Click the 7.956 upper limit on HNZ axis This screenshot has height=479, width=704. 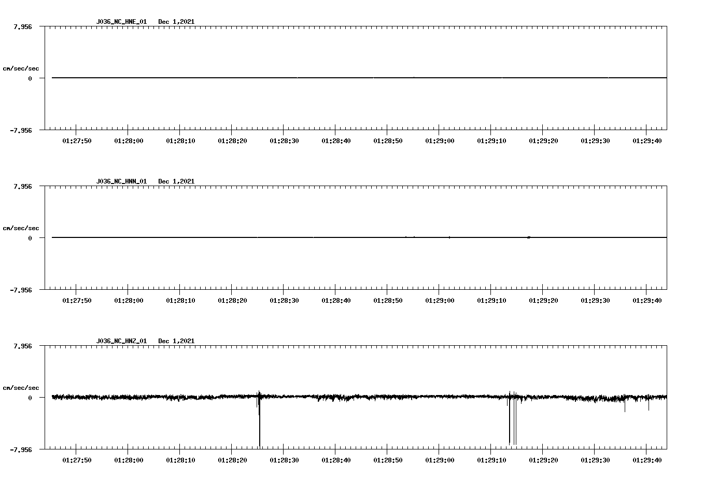point(23,346)
